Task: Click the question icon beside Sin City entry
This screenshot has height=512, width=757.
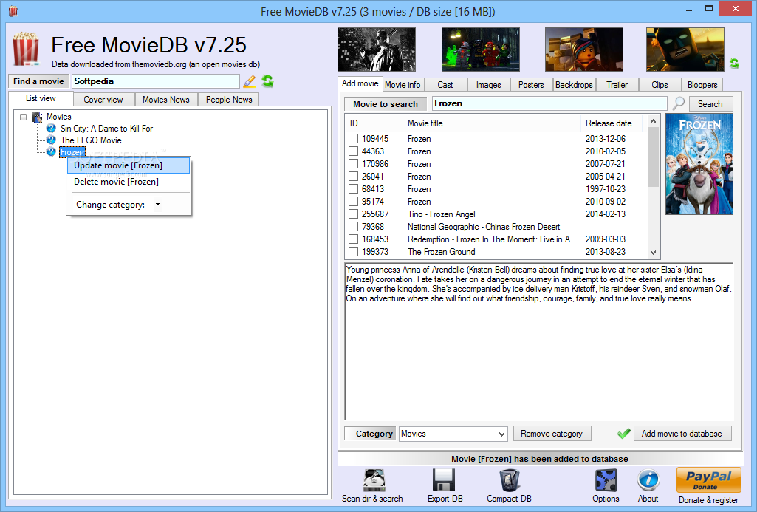Action: click(51, 128)
